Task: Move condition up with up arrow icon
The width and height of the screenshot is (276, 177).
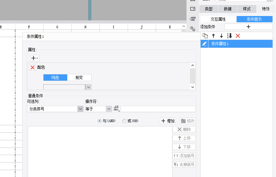Action: 213,36
